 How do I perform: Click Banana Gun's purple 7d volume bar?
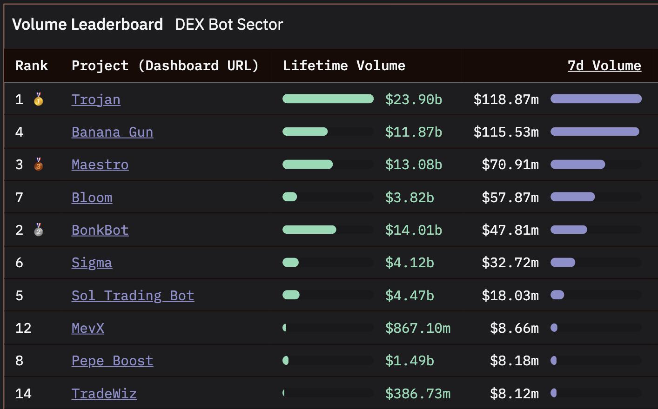pos(595,132)
